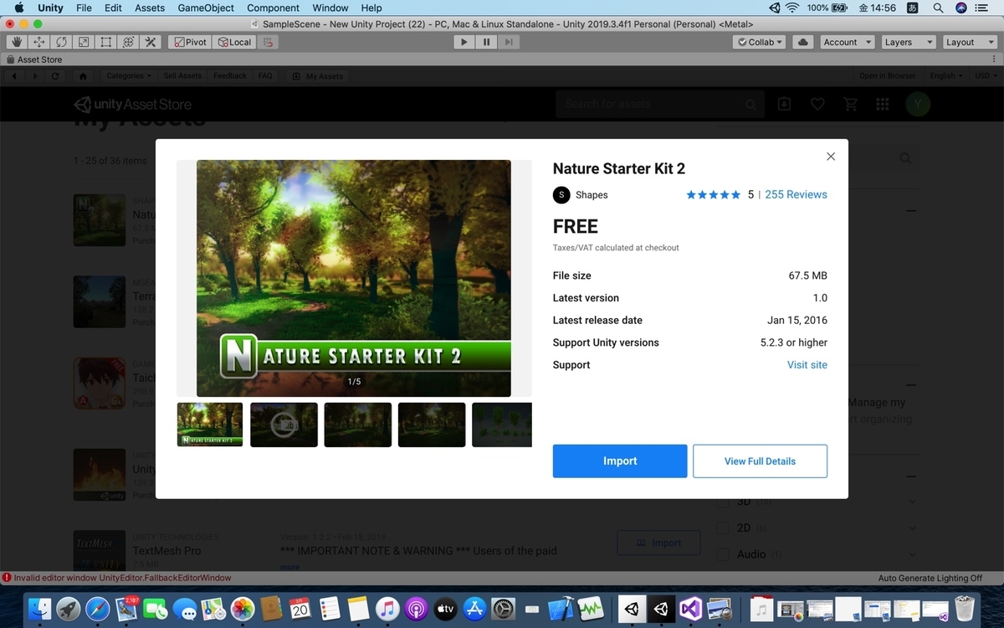The width and height of the screenshot is (1004, 628).
Task: Select the Scale tool
Action: pyautogui.click(x=84, y=42)
